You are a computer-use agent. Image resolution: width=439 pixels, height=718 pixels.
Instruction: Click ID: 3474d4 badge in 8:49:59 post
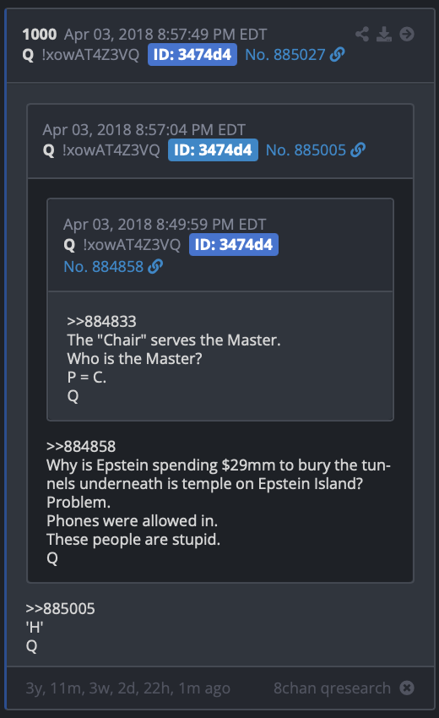[x=234, y=244]
